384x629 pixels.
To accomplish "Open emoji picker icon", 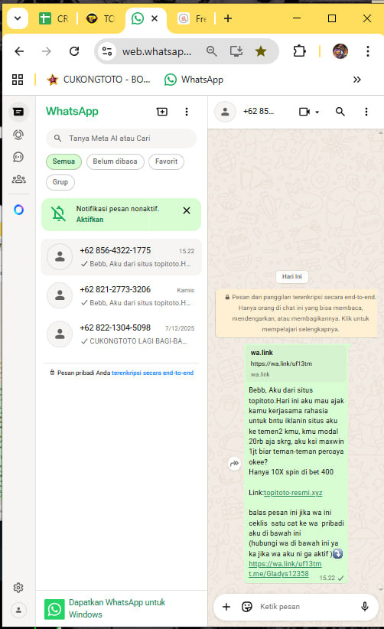I will 247,607.
